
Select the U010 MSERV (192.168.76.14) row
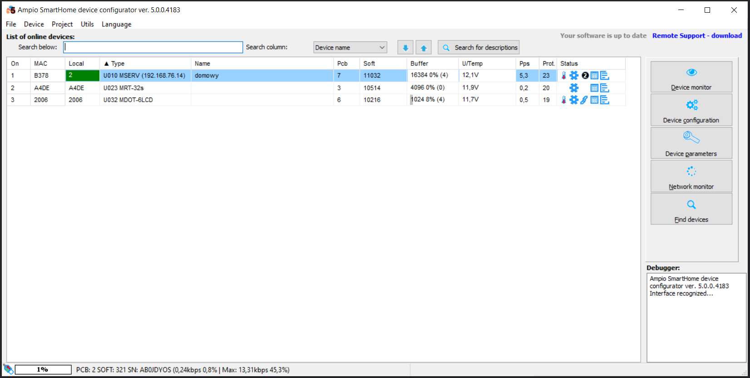point(316,75)
